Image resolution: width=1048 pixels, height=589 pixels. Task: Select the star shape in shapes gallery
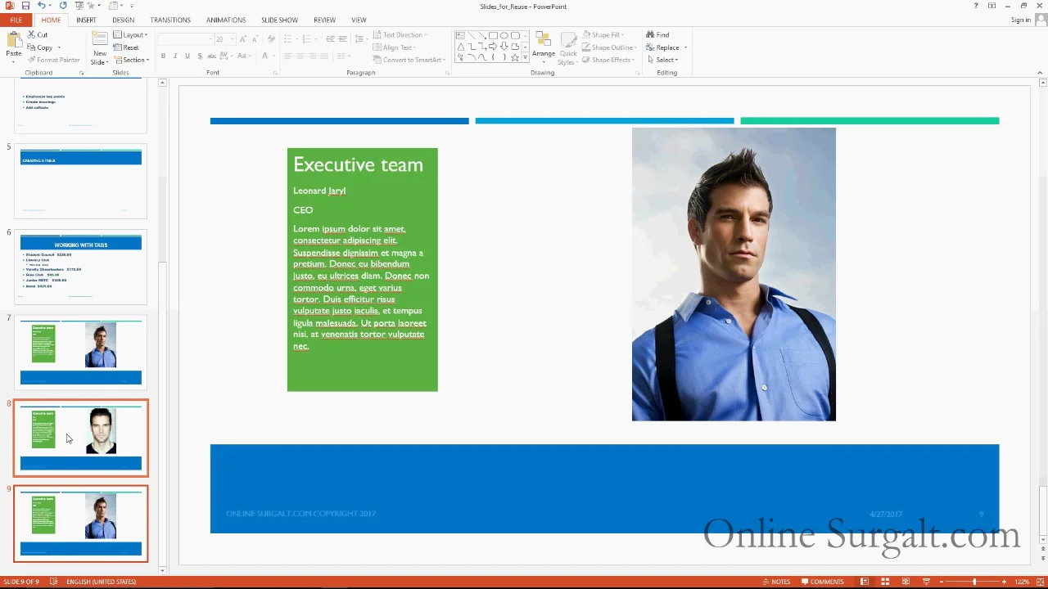515,57
